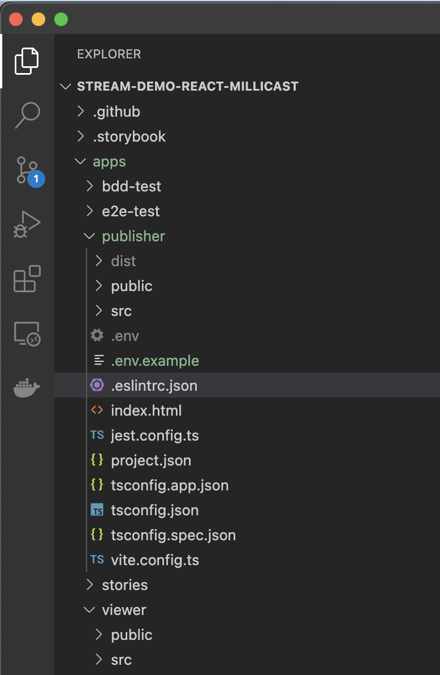Open the Remote Explorer icon
Image resolution: width=440 pixels, height=675 pixels.
pos(27,334)
